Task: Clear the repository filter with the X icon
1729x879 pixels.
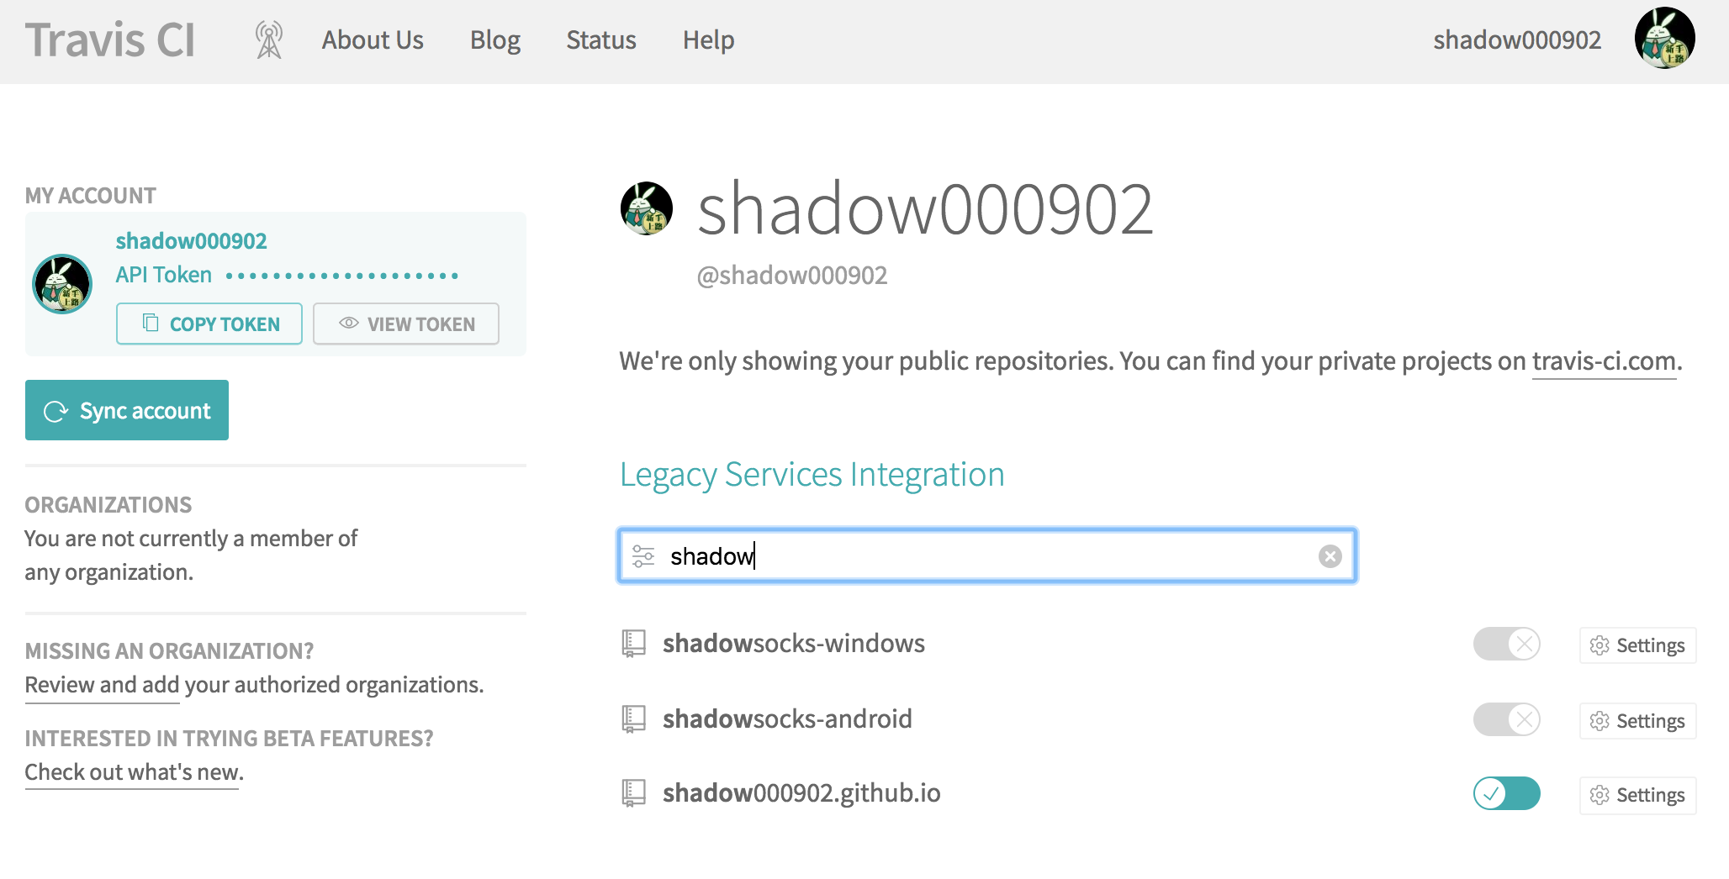Action: tap(1330, 556)
